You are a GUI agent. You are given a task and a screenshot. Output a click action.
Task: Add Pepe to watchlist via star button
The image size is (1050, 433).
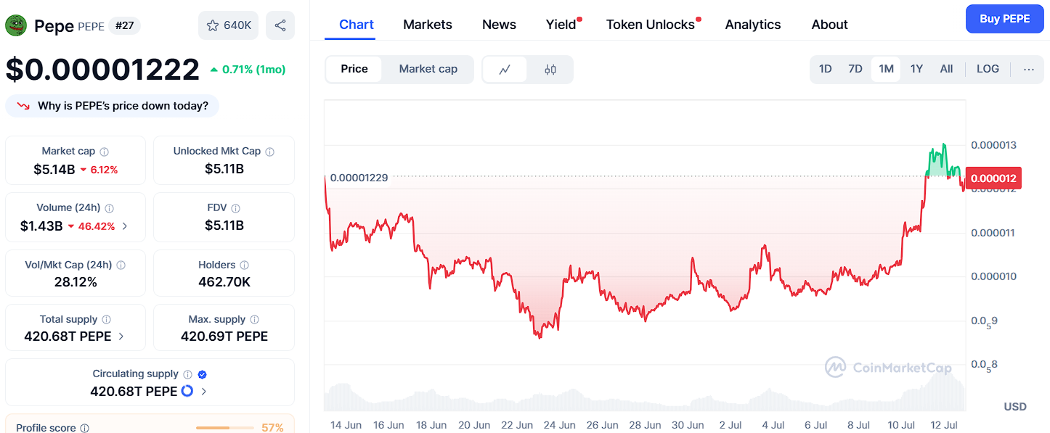tap(228, 25)
